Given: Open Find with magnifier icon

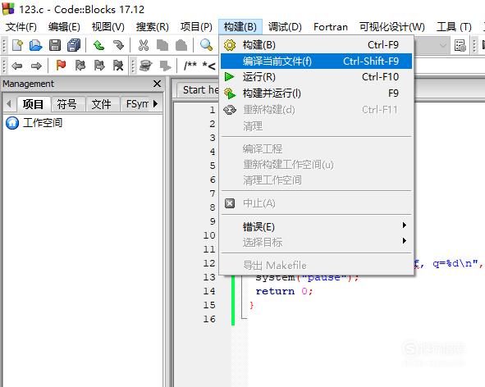Looking at the screenshot, I should [206, 45].
